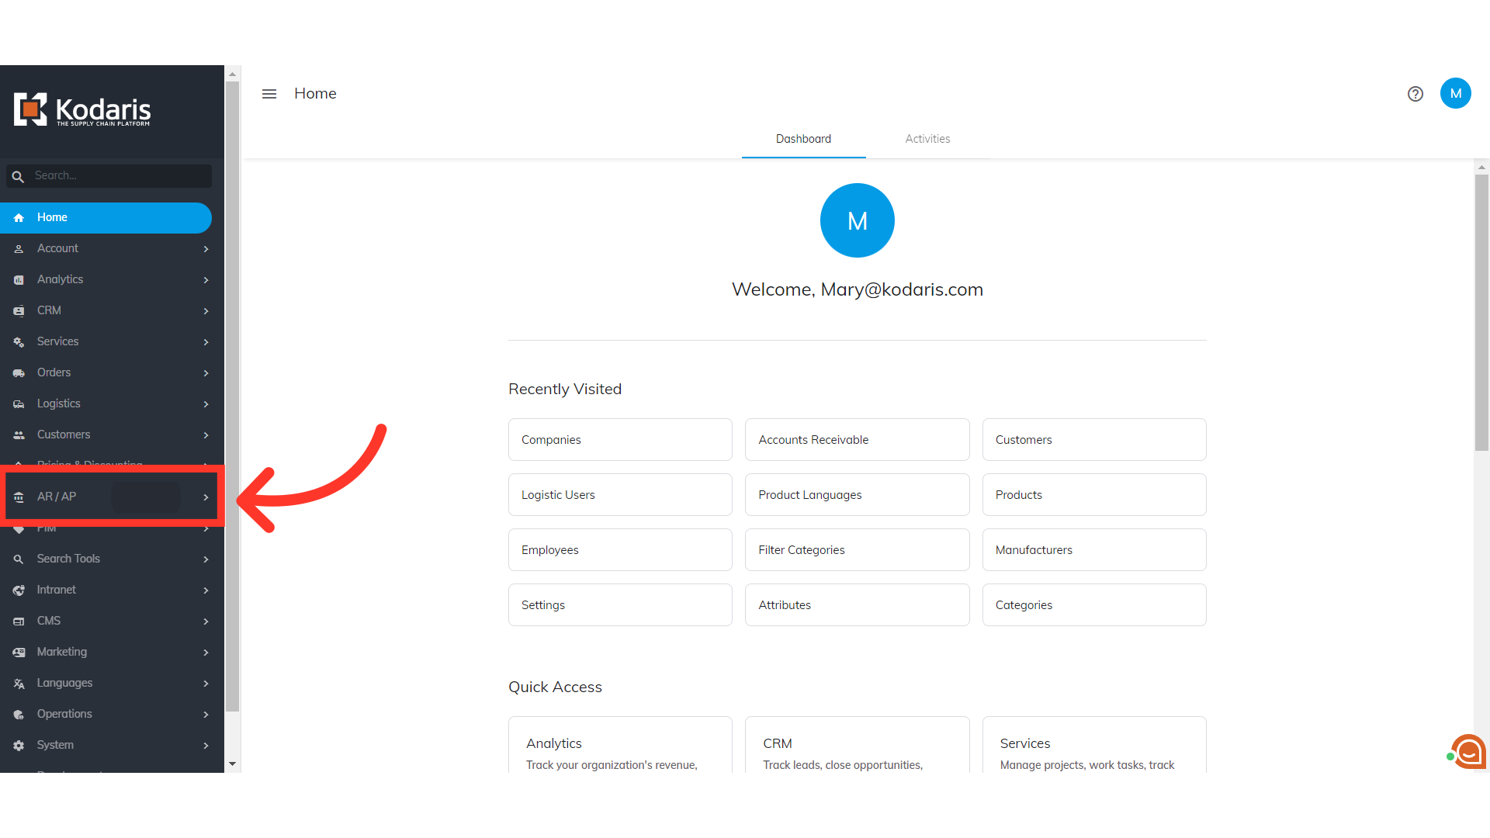Click the Kodaris logo
Image resolution: width=1490 pixels, height=838 pixels.
[x=82, y=110]
